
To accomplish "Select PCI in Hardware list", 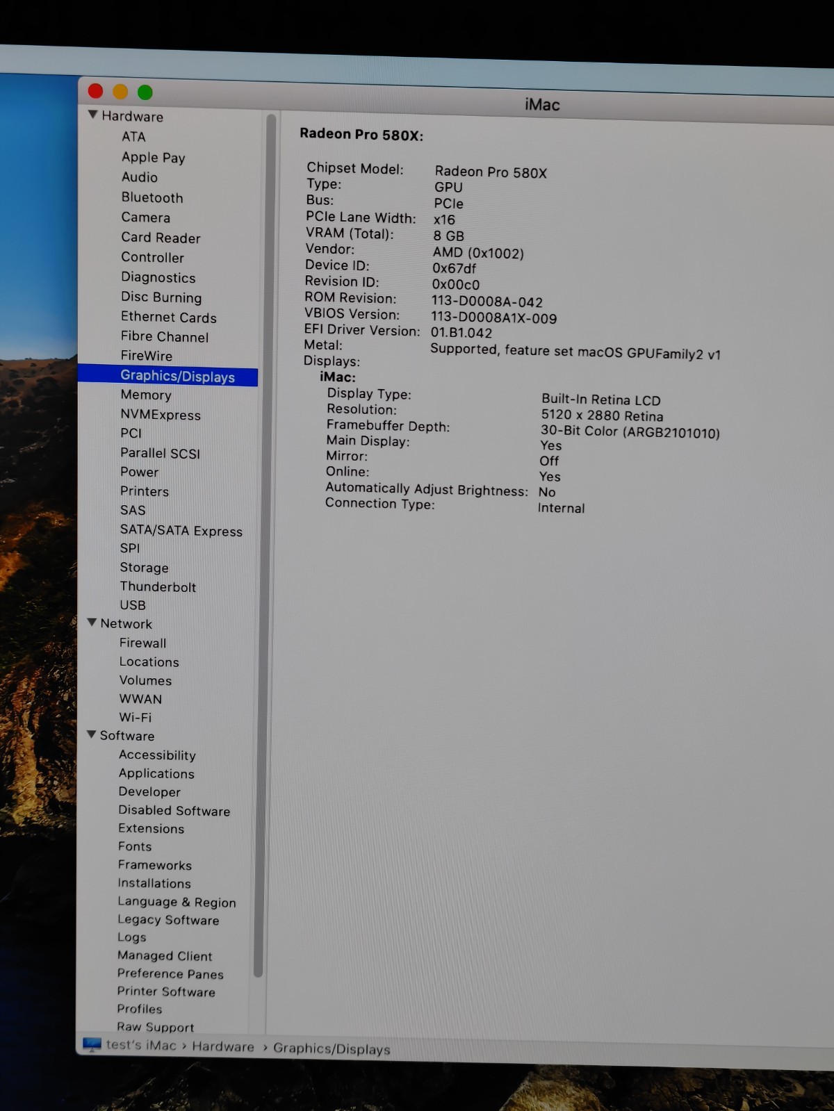I will [131, 433].
